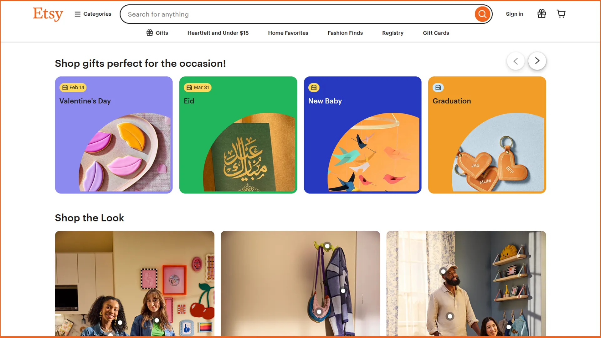
Task: Go back with previous carousel arrow
Action: coord(516,61)
